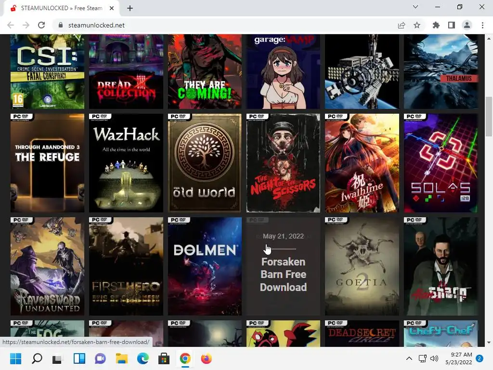The height and width of the screenshot is (370, 493).
Task: Open the volume speaker tray icon
Action: (x=434, y=358)
